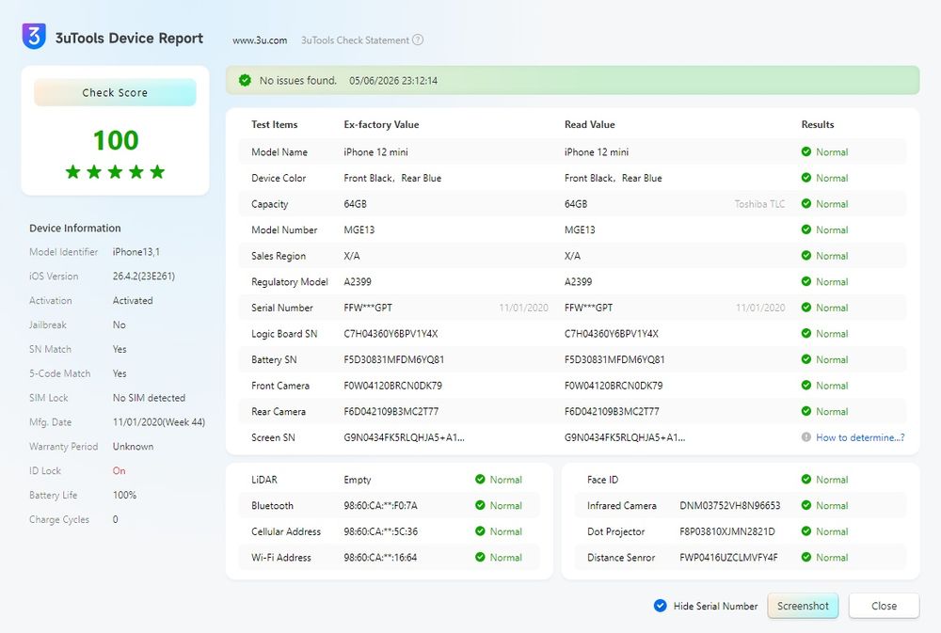
Task: Click the Normal check icon for Bluetooth
Action: tap(480, 505)
